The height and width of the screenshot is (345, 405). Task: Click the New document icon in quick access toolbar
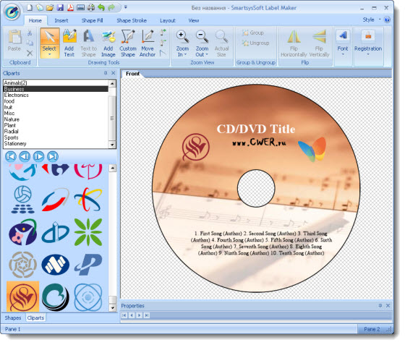point(30,7)
